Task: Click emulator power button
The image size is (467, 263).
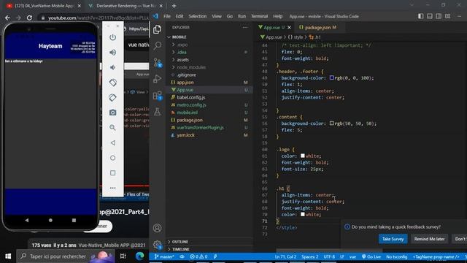Action: tap(112, 37)
